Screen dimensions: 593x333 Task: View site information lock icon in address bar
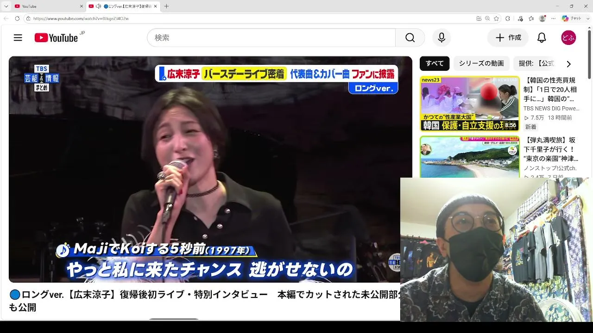coord(28,18)
